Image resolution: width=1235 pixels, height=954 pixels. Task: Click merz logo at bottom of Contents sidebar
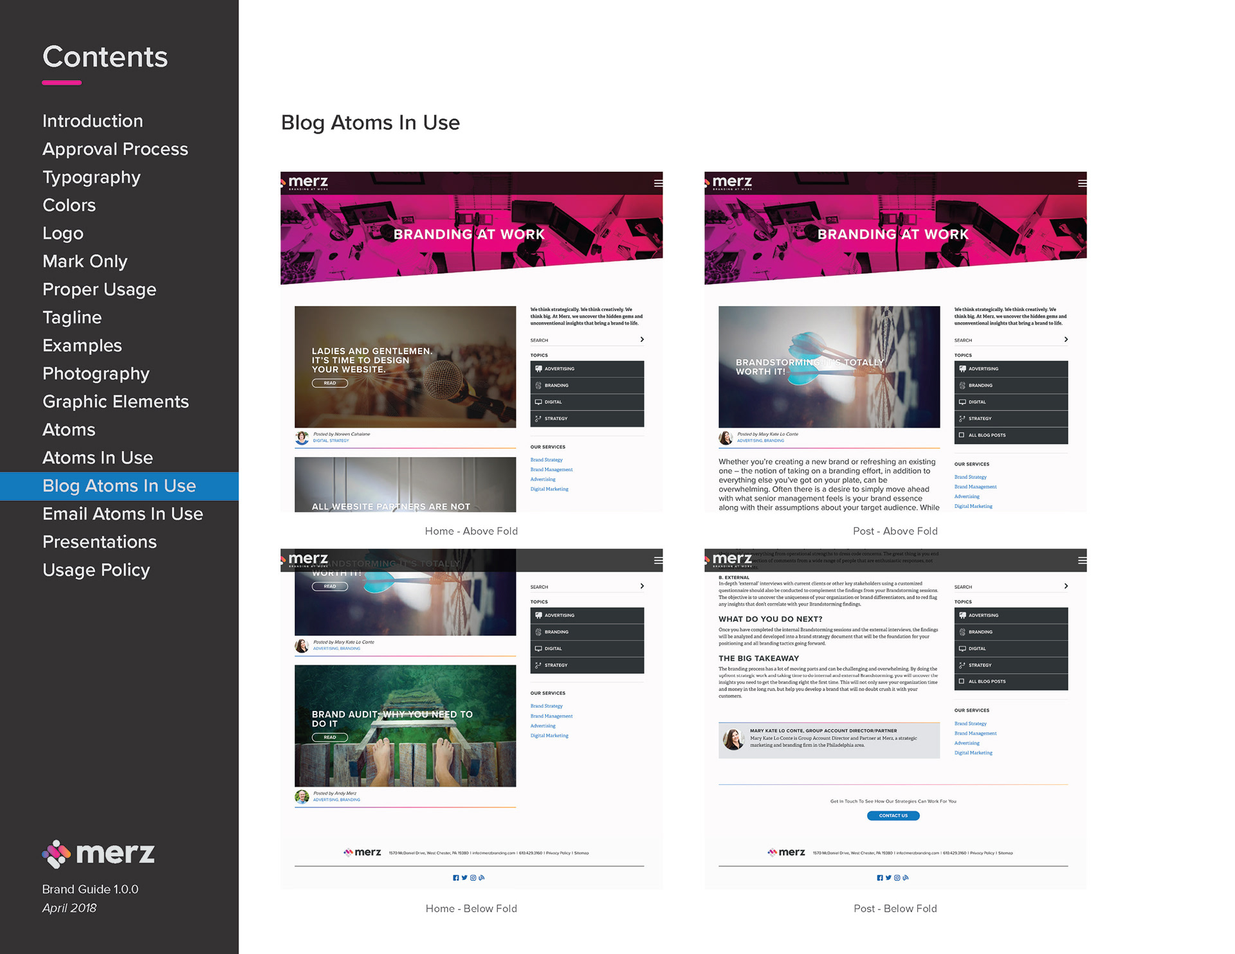pyautogui.click(x=98, y=854)
